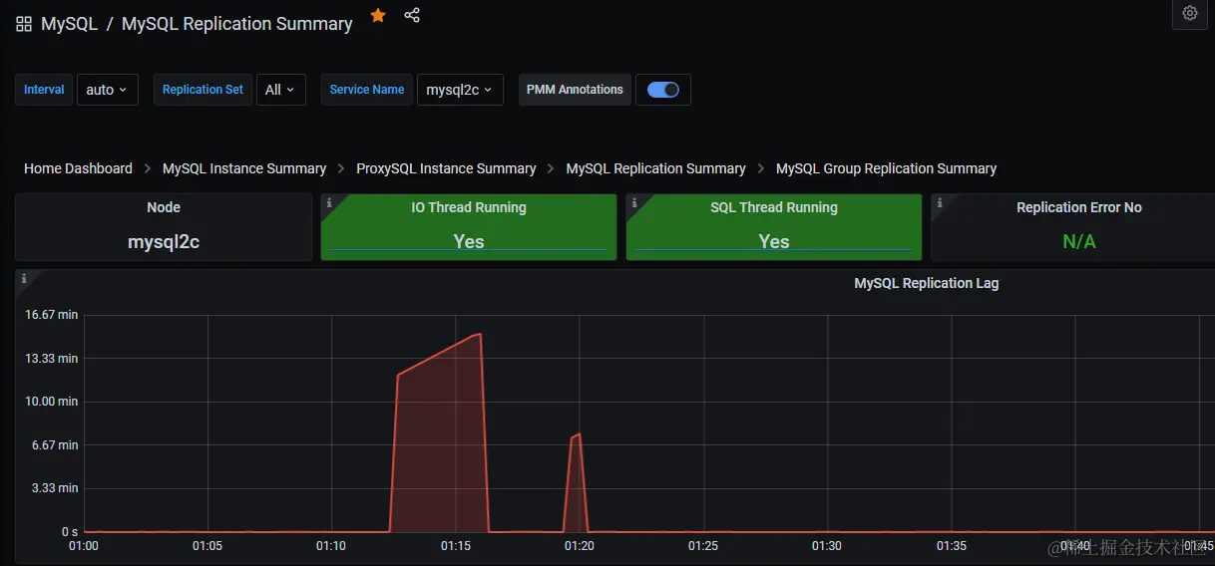Click the mysql2c node value

coord(164,242)
